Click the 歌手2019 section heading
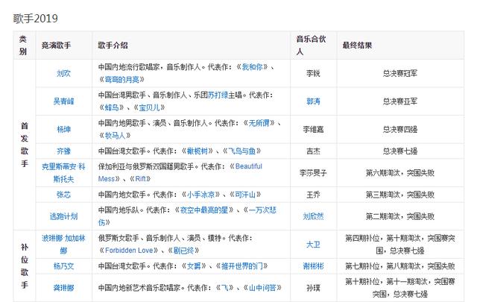 [x=35, y=18]
